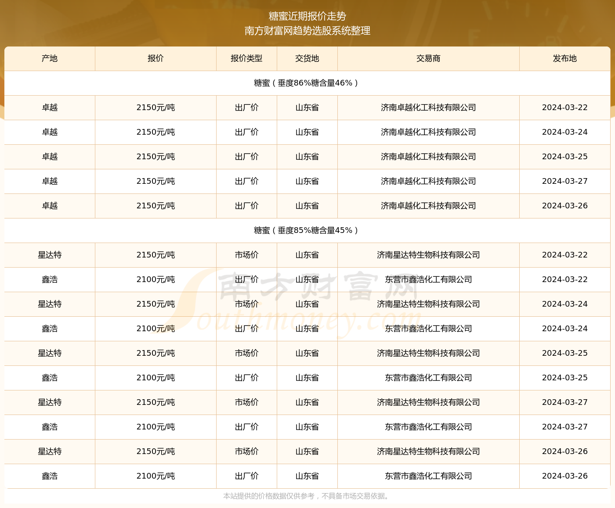Click the 发布地 column header
615x508 pixels.
(564, 58)
